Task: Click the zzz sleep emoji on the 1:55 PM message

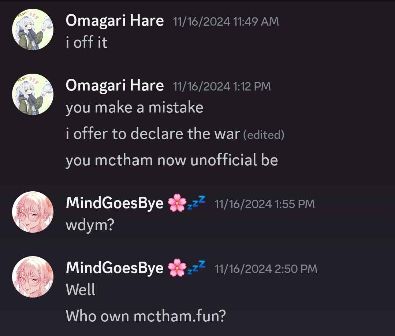Action: (197, 203)
